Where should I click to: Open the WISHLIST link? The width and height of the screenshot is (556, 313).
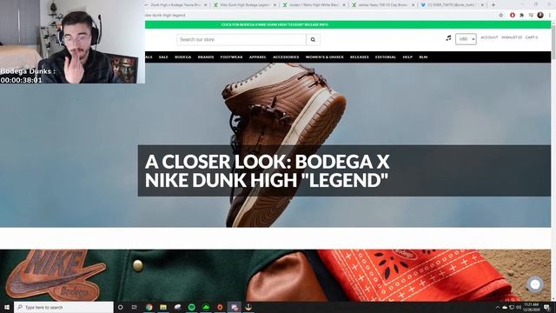pyautogui.click(x=512, y=37)
